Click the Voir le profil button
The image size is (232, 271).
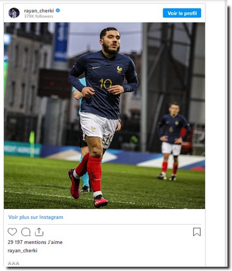182,13
